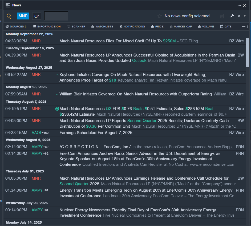Select the Watchlists filter tab
The width and height of the screenshot is (251, 226).
click(x=102, y=27)
